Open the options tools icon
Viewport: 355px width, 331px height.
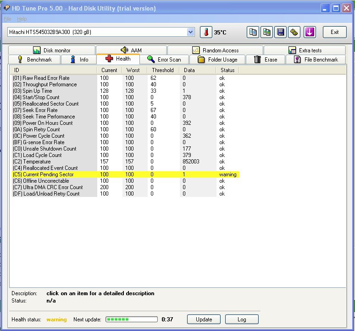coord(294,32)
